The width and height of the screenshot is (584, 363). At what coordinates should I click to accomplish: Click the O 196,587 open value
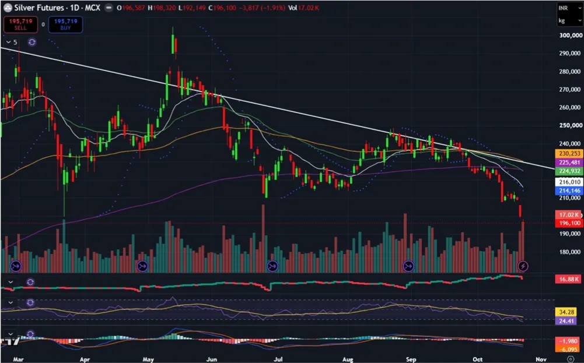[131, 8]
